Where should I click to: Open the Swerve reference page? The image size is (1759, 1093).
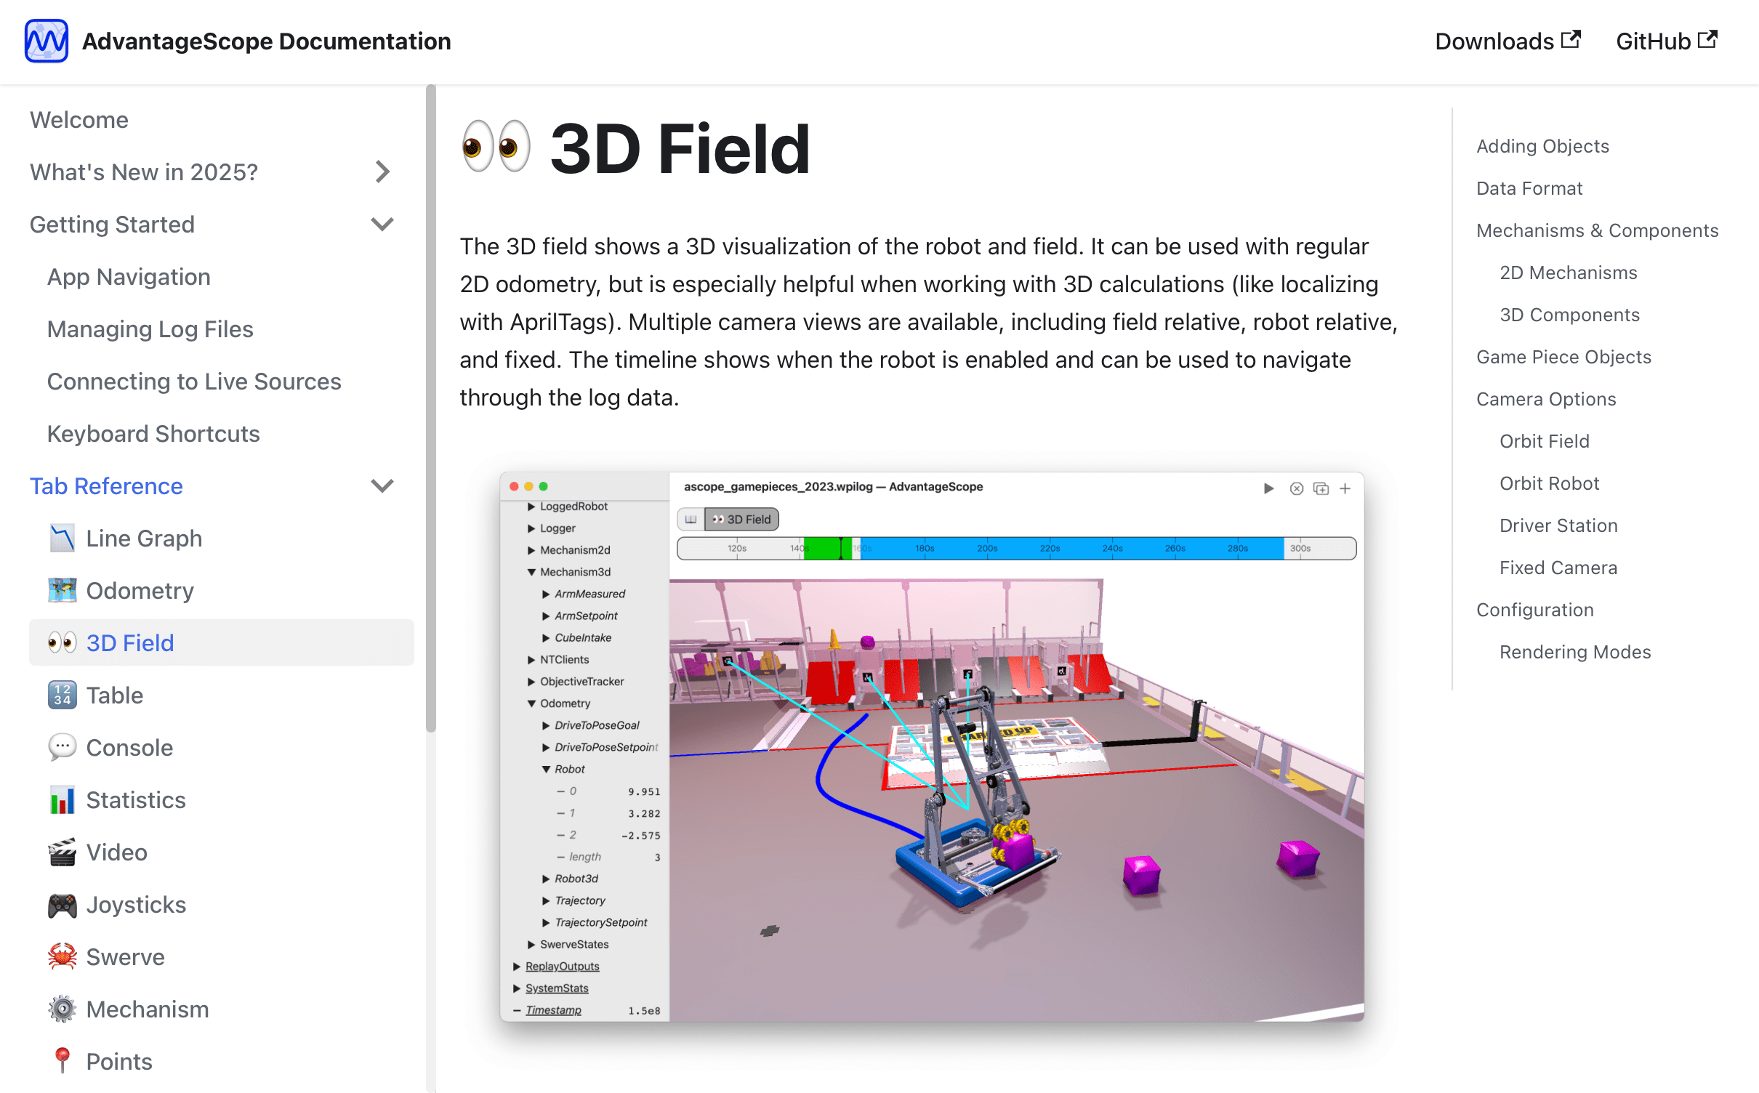click(125, 957)
